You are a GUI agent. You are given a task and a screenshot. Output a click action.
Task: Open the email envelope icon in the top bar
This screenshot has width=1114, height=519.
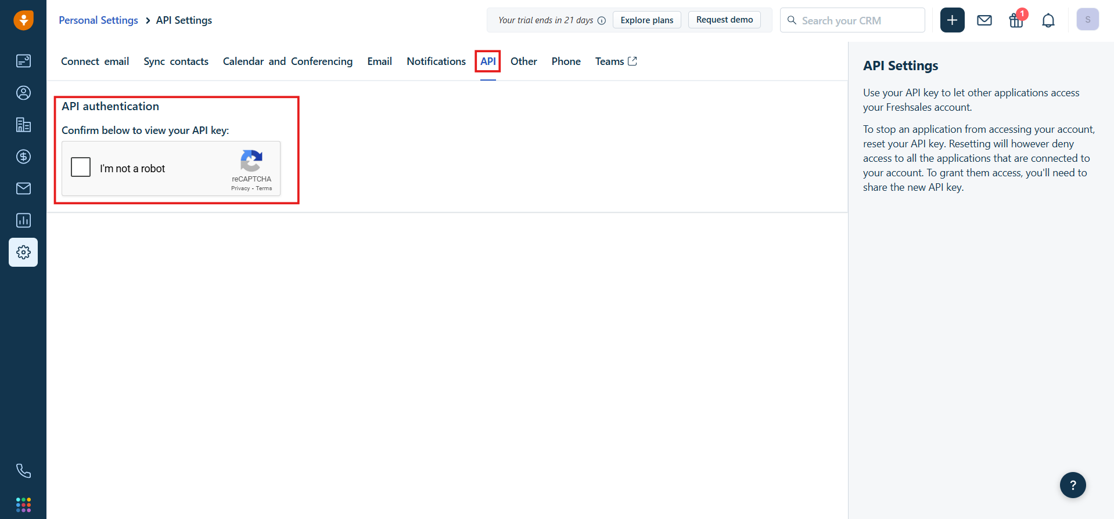pos(984,20)
